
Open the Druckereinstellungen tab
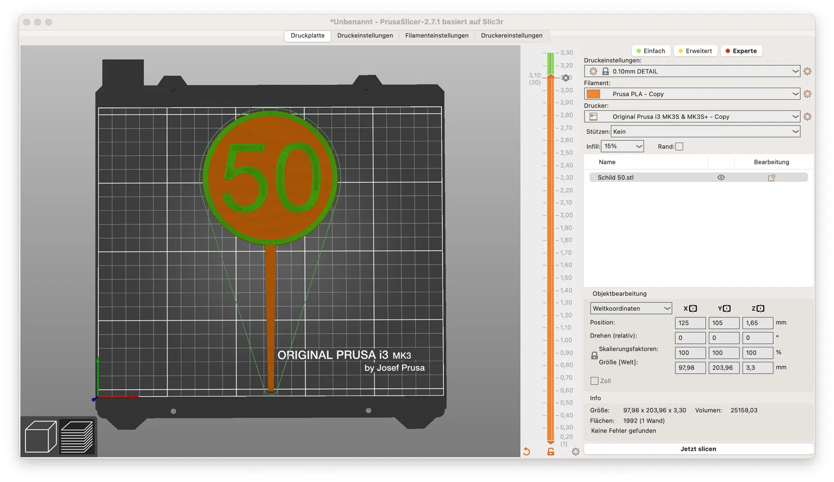[x=511, y=35]
